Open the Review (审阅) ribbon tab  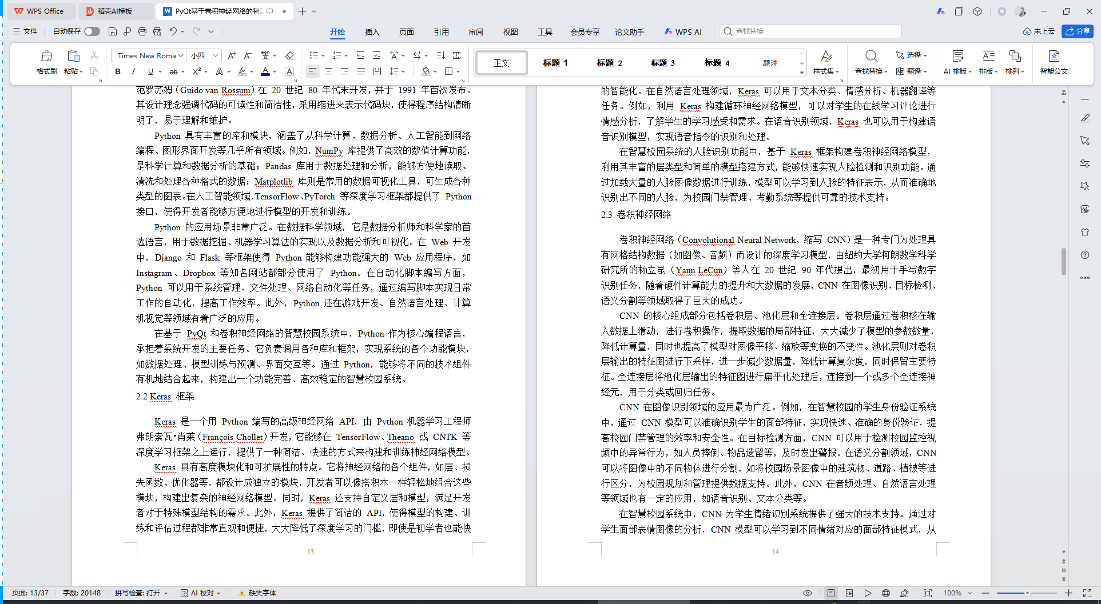tap(476, 32)
